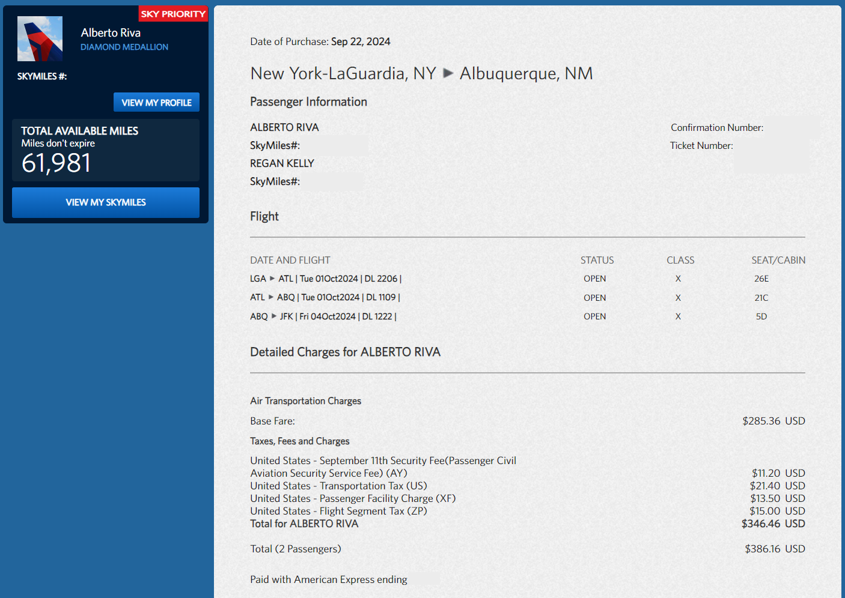This screenshot has width=845, height=598.
Task: Open the View My SkyMiles button
Action: click(x=106, y=202)
